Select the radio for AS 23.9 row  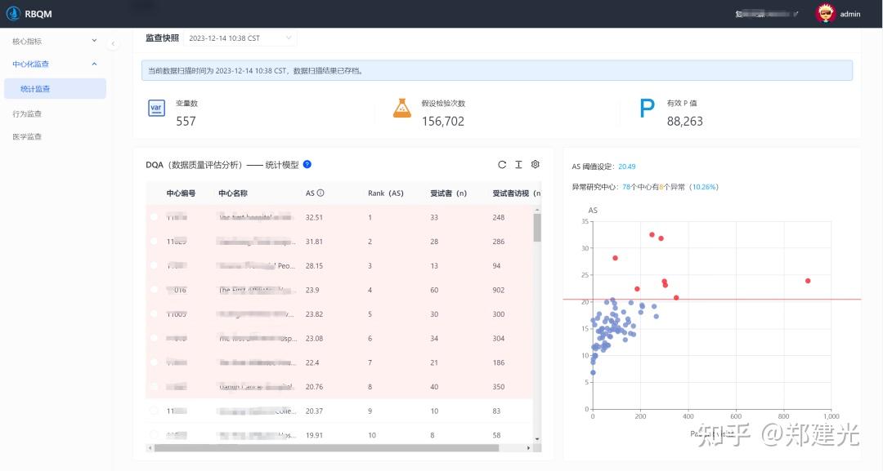[x=155, y=290]
